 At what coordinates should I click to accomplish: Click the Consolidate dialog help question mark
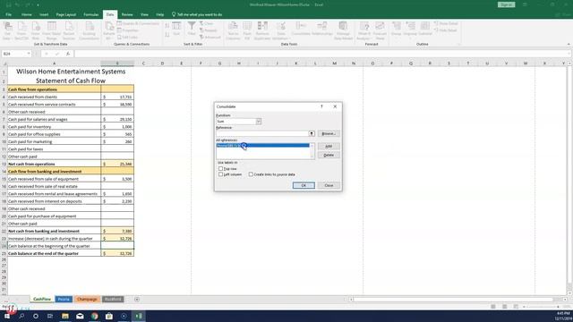click(321, 106)
